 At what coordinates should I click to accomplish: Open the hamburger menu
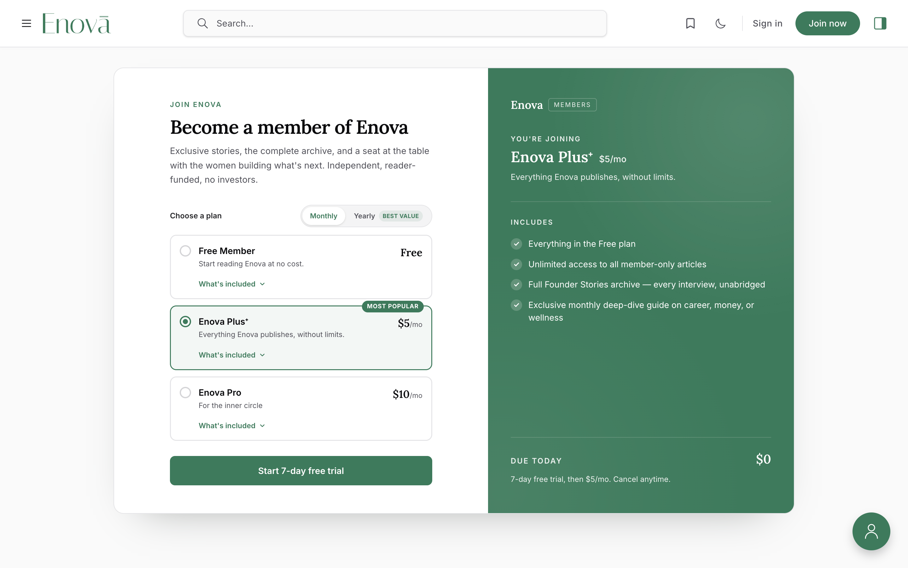pyautogui.click(x=26, y=23)
